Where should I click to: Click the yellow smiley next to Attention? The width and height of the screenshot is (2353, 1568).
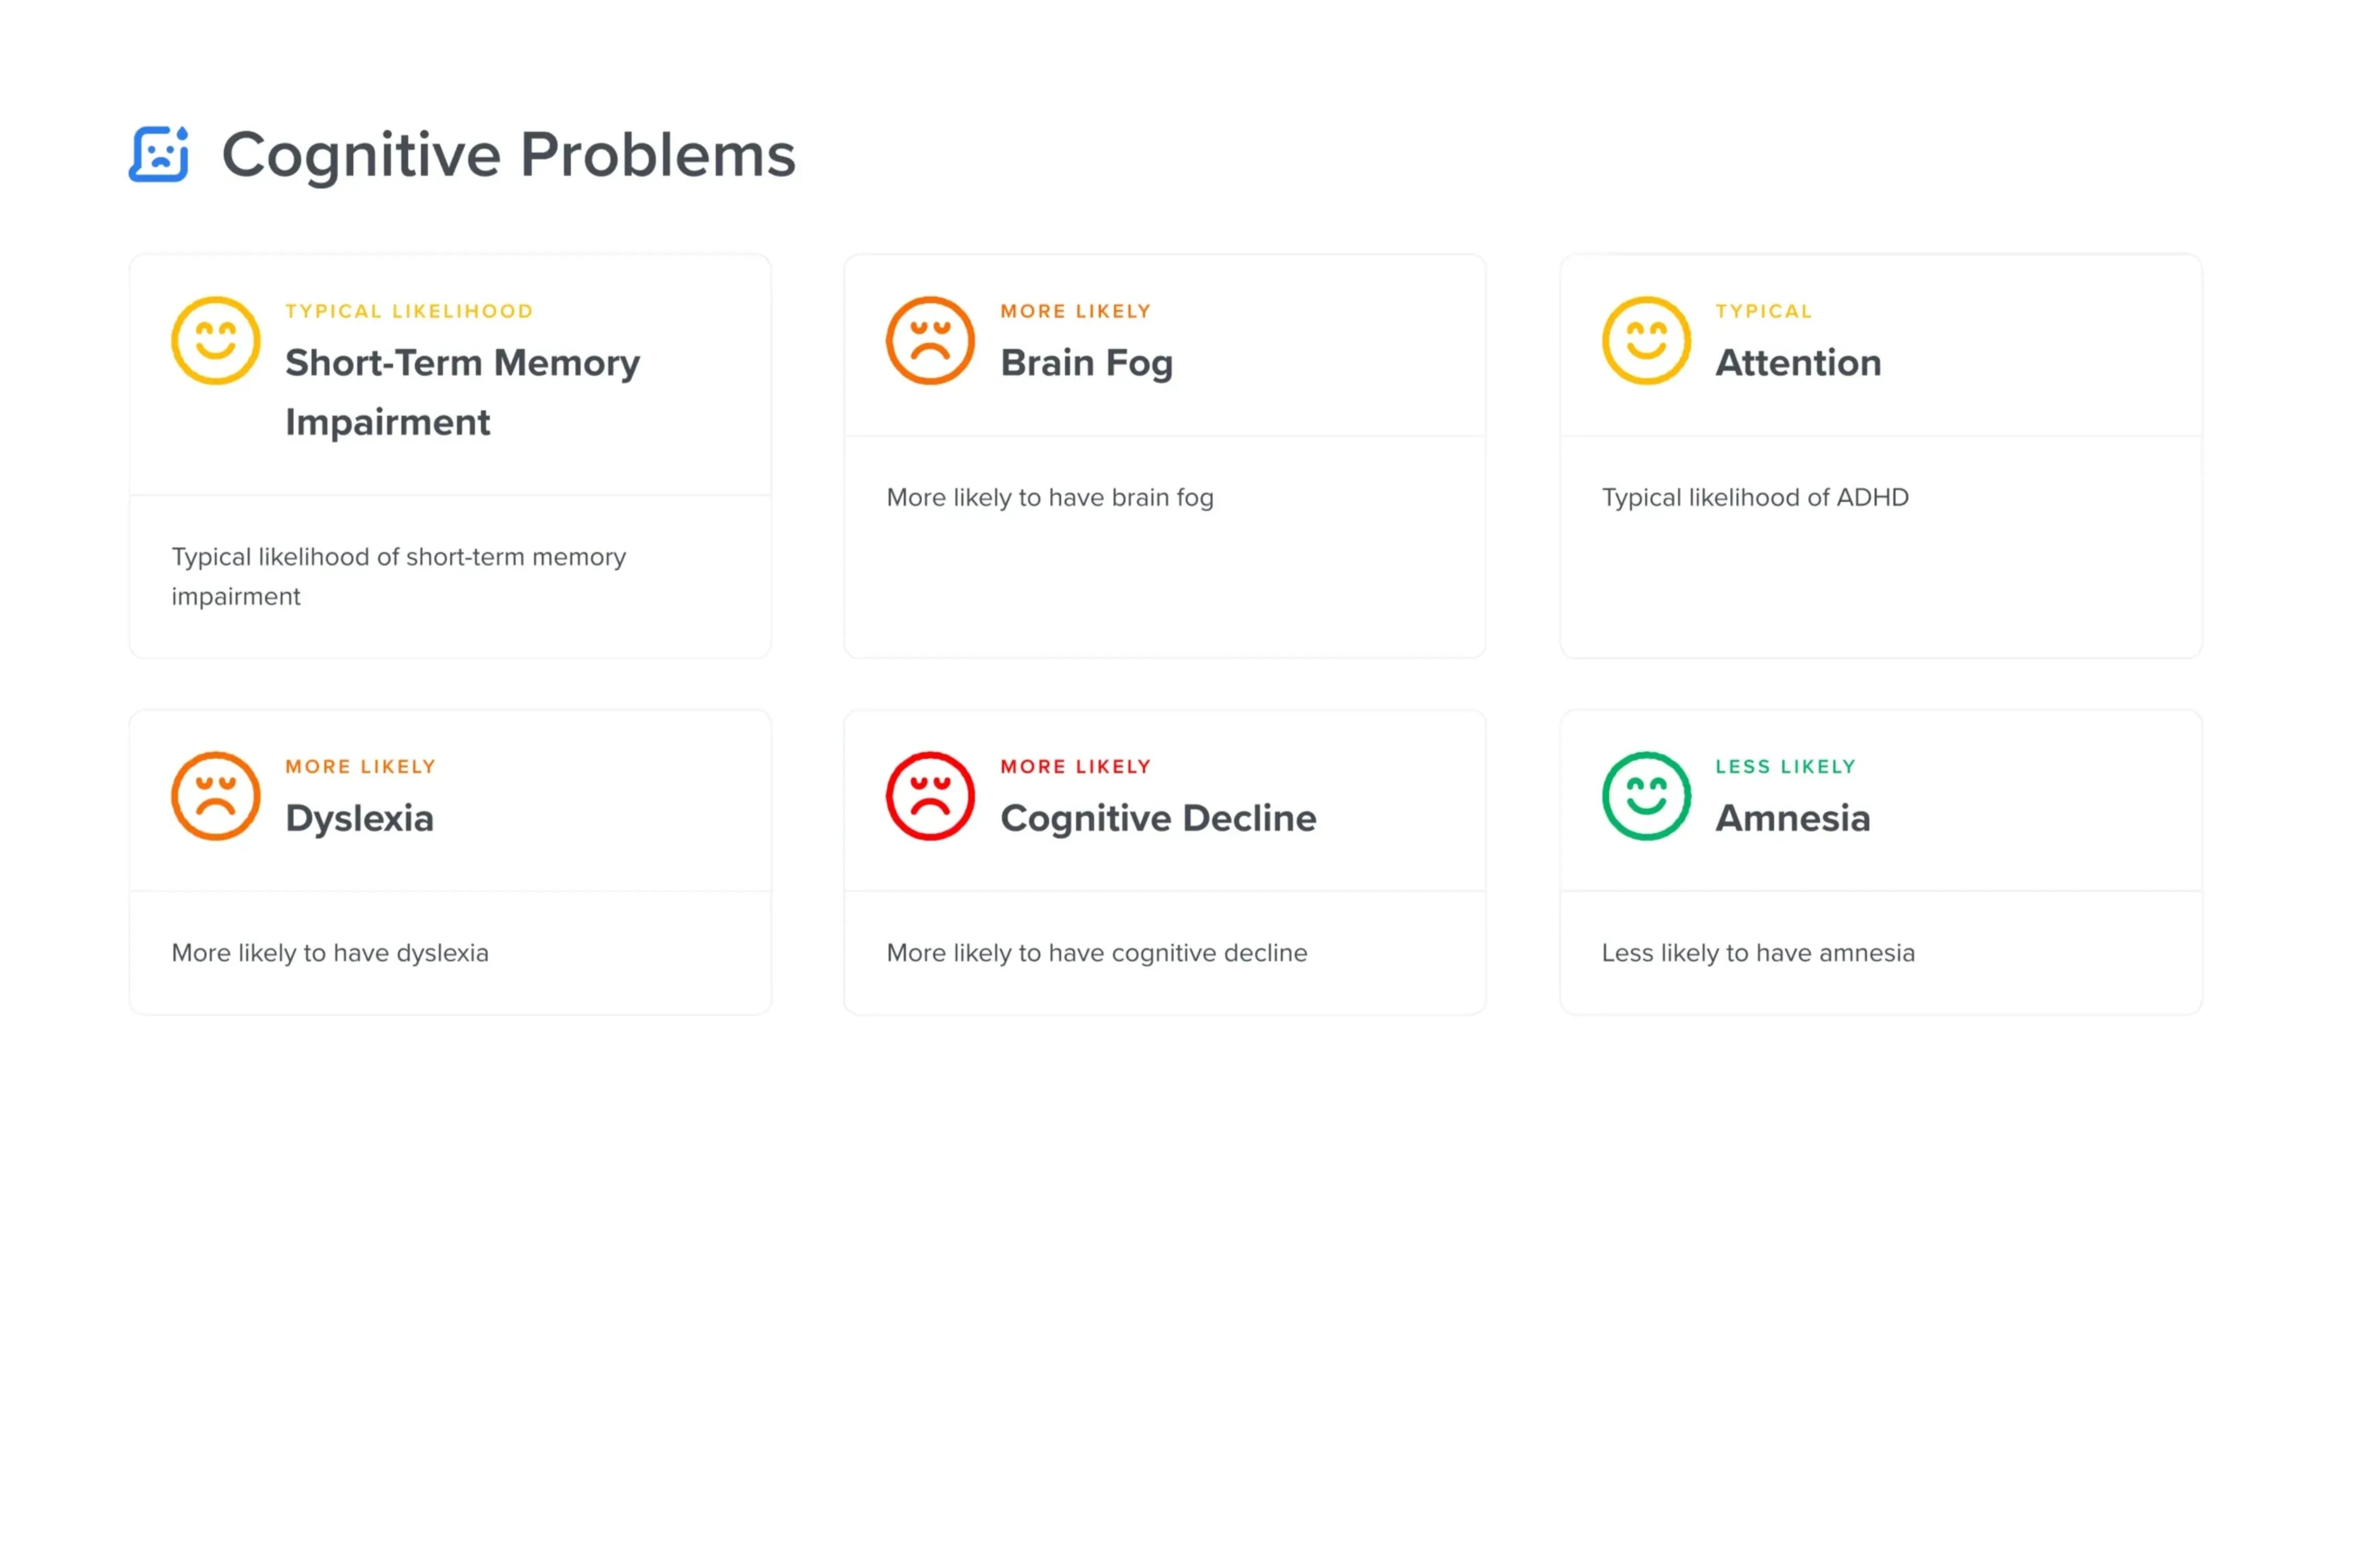1645,340
